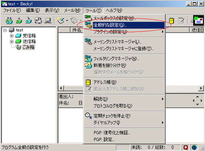Click the yellow address book toolbar icon
The height and width of the screenshot is (151, 205).
(171, 21)
